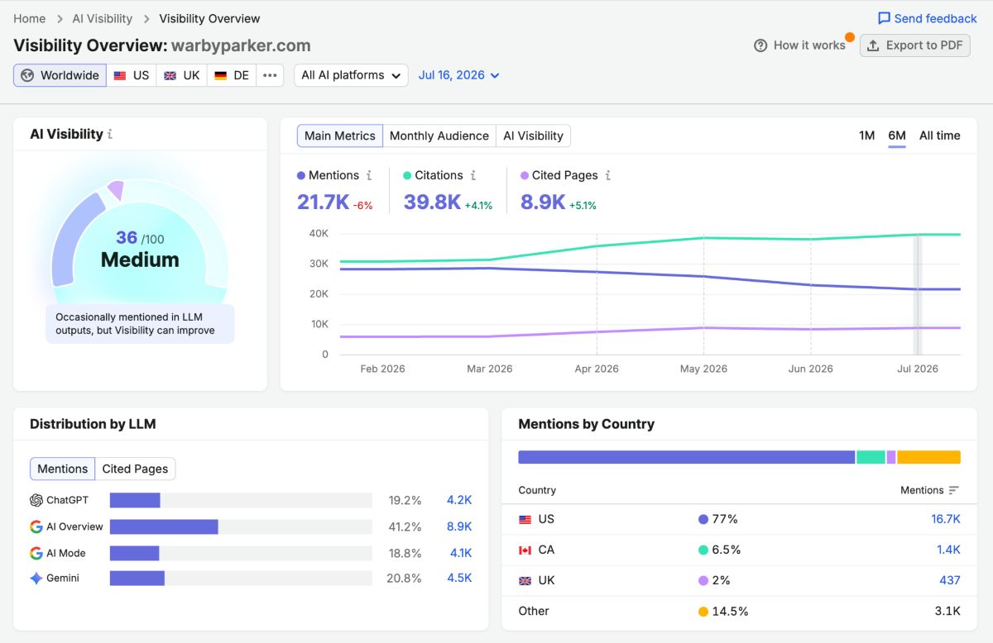Click the AI Visibility info icon
Viewport: 993px width, 643px height.
110,134
